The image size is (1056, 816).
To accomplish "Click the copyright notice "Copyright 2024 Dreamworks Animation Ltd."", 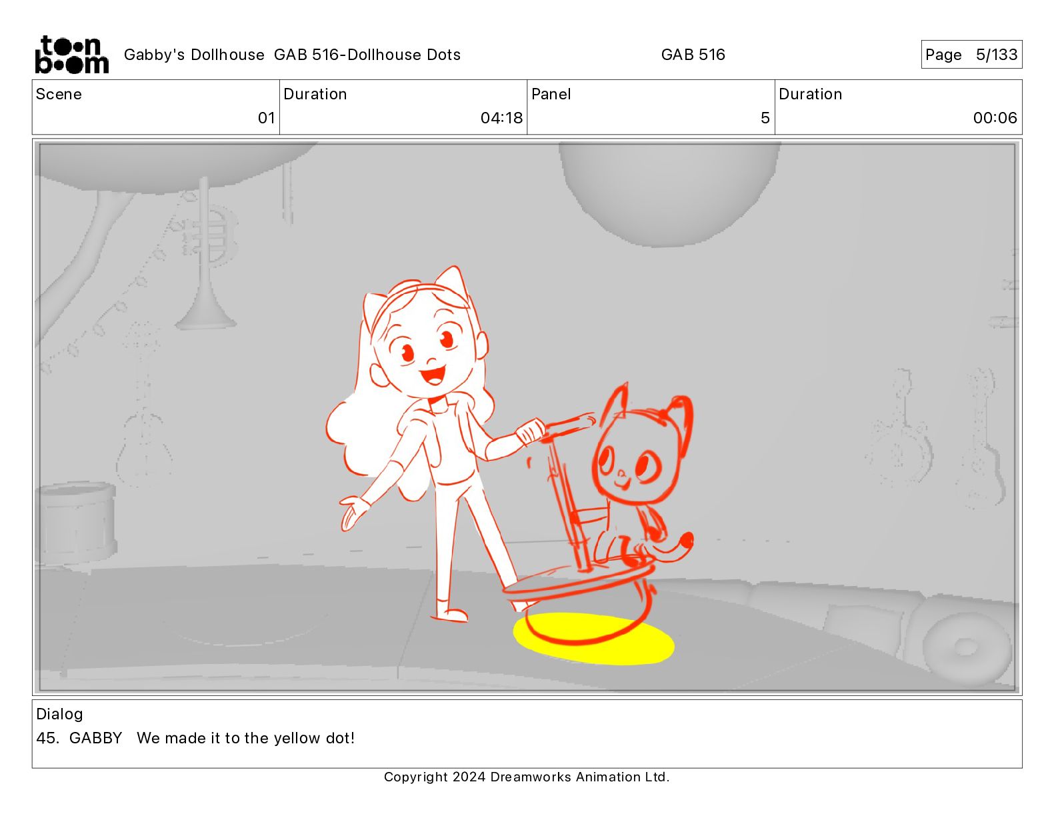I will [527, 777].
